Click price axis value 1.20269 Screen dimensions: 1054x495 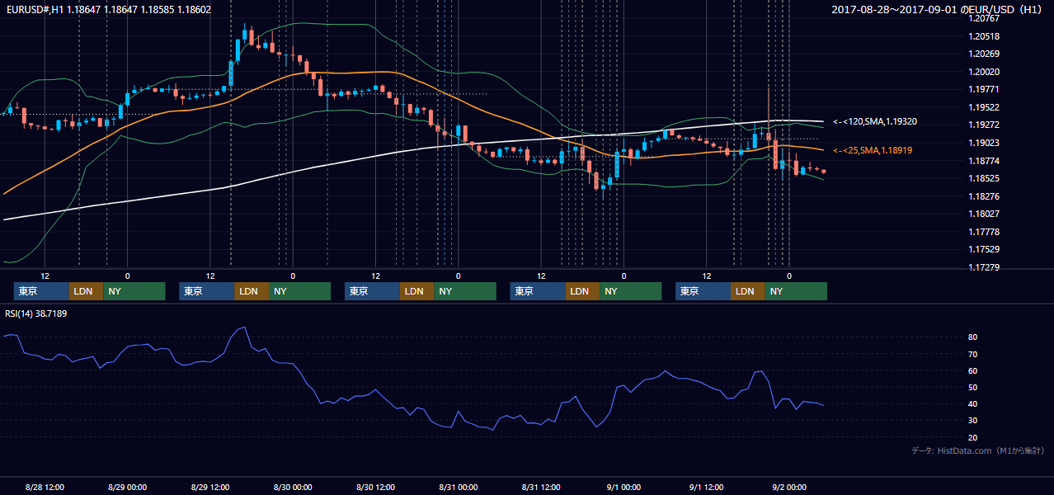[x=984, y=54]
